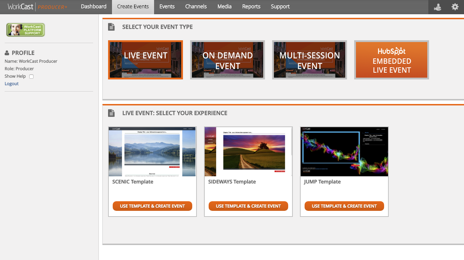Click the WorkCast Producer+ logo
Viewport: 464px width, 260px height.
pyautogui.click(x=37, y=7)
